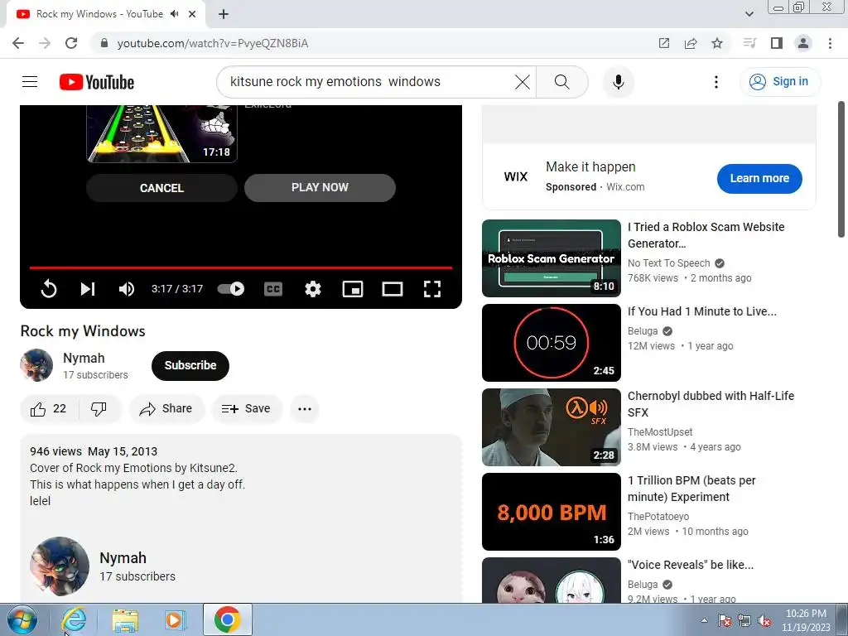Seek on the red video progress bar
Viewport: 848px width, 636px height.
[x=241, y=267]
